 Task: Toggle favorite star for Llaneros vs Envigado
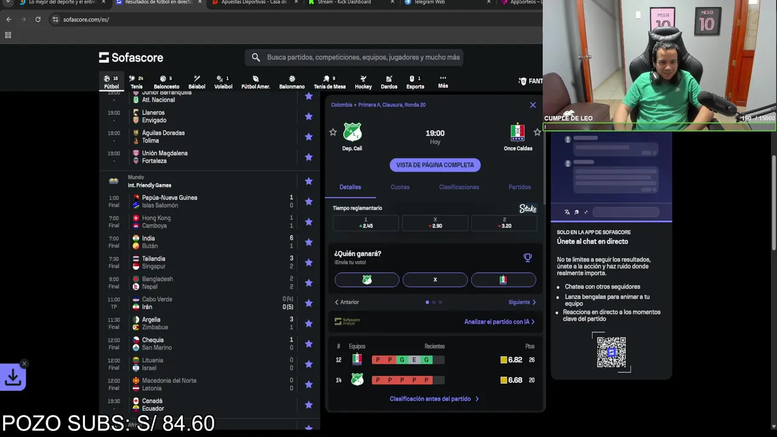(308, 117)
